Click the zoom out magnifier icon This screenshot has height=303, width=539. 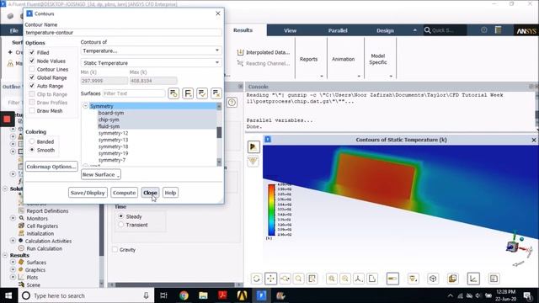(345, 279)
